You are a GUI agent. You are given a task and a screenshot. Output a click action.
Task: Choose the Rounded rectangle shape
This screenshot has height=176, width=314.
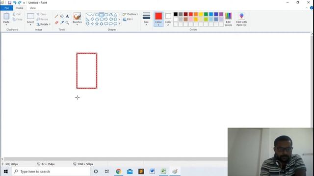pyautogui.click(x=106, y=15)
